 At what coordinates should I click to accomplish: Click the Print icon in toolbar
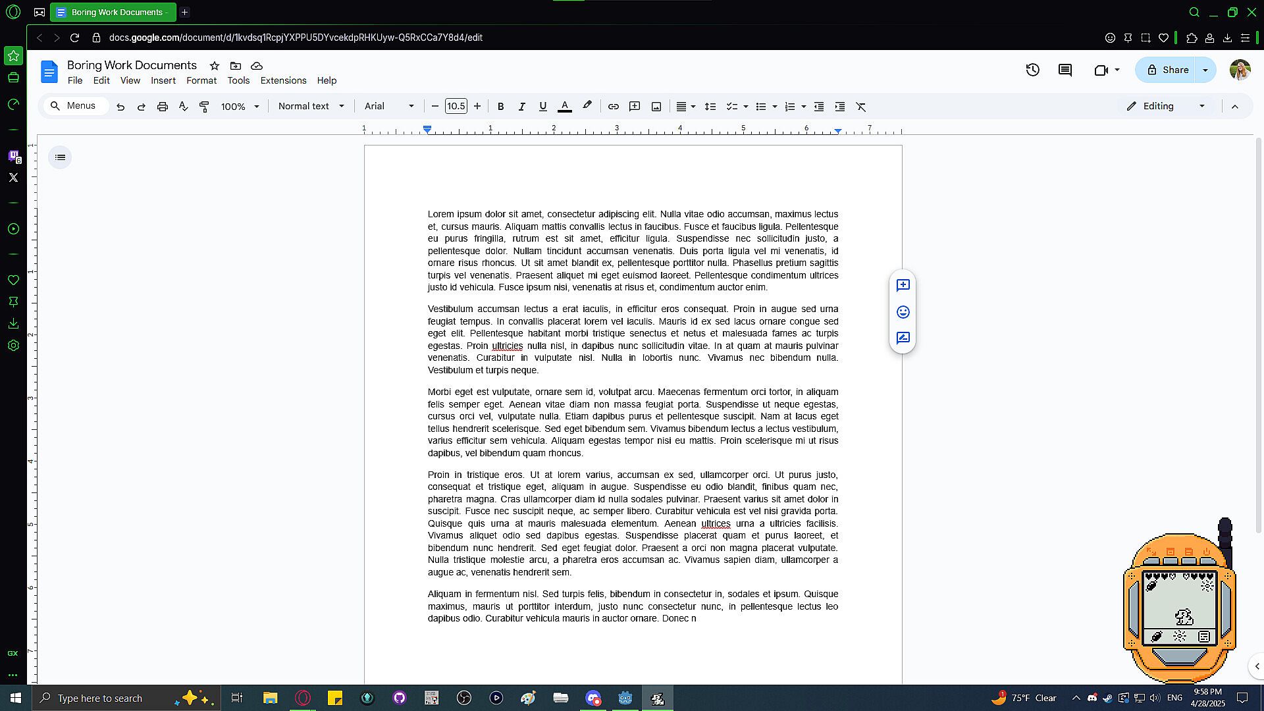coord(162,107)
